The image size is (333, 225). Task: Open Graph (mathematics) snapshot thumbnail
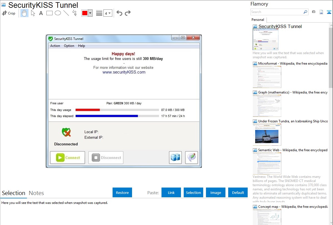[x=267, y=106]
